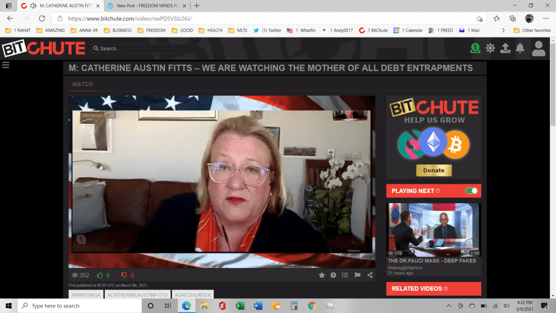Open the HEALTH bookmarks folder

pos(211,30)
